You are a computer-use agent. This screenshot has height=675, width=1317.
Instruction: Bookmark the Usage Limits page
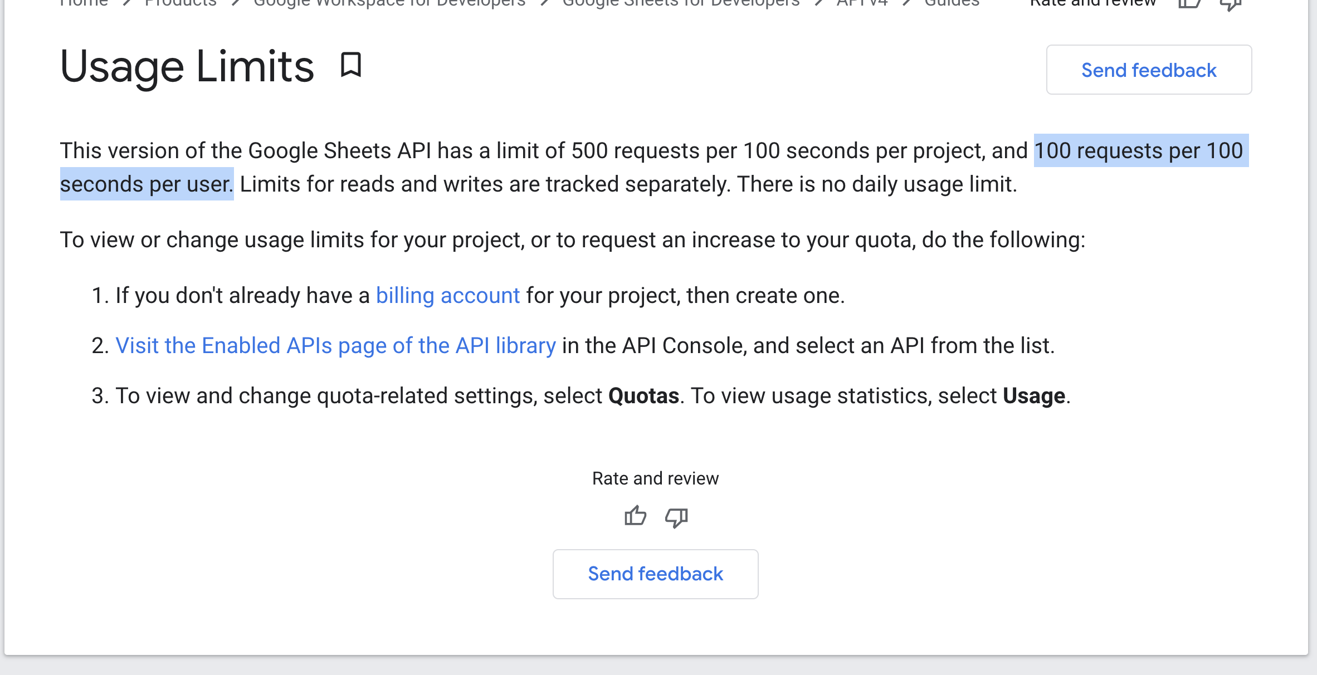(x=351, y=65)
